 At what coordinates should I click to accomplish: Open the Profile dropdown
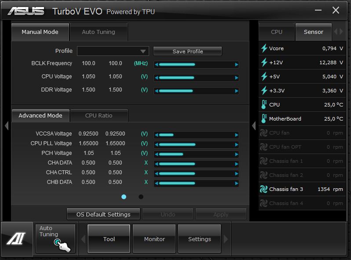(x=113, y=51)
